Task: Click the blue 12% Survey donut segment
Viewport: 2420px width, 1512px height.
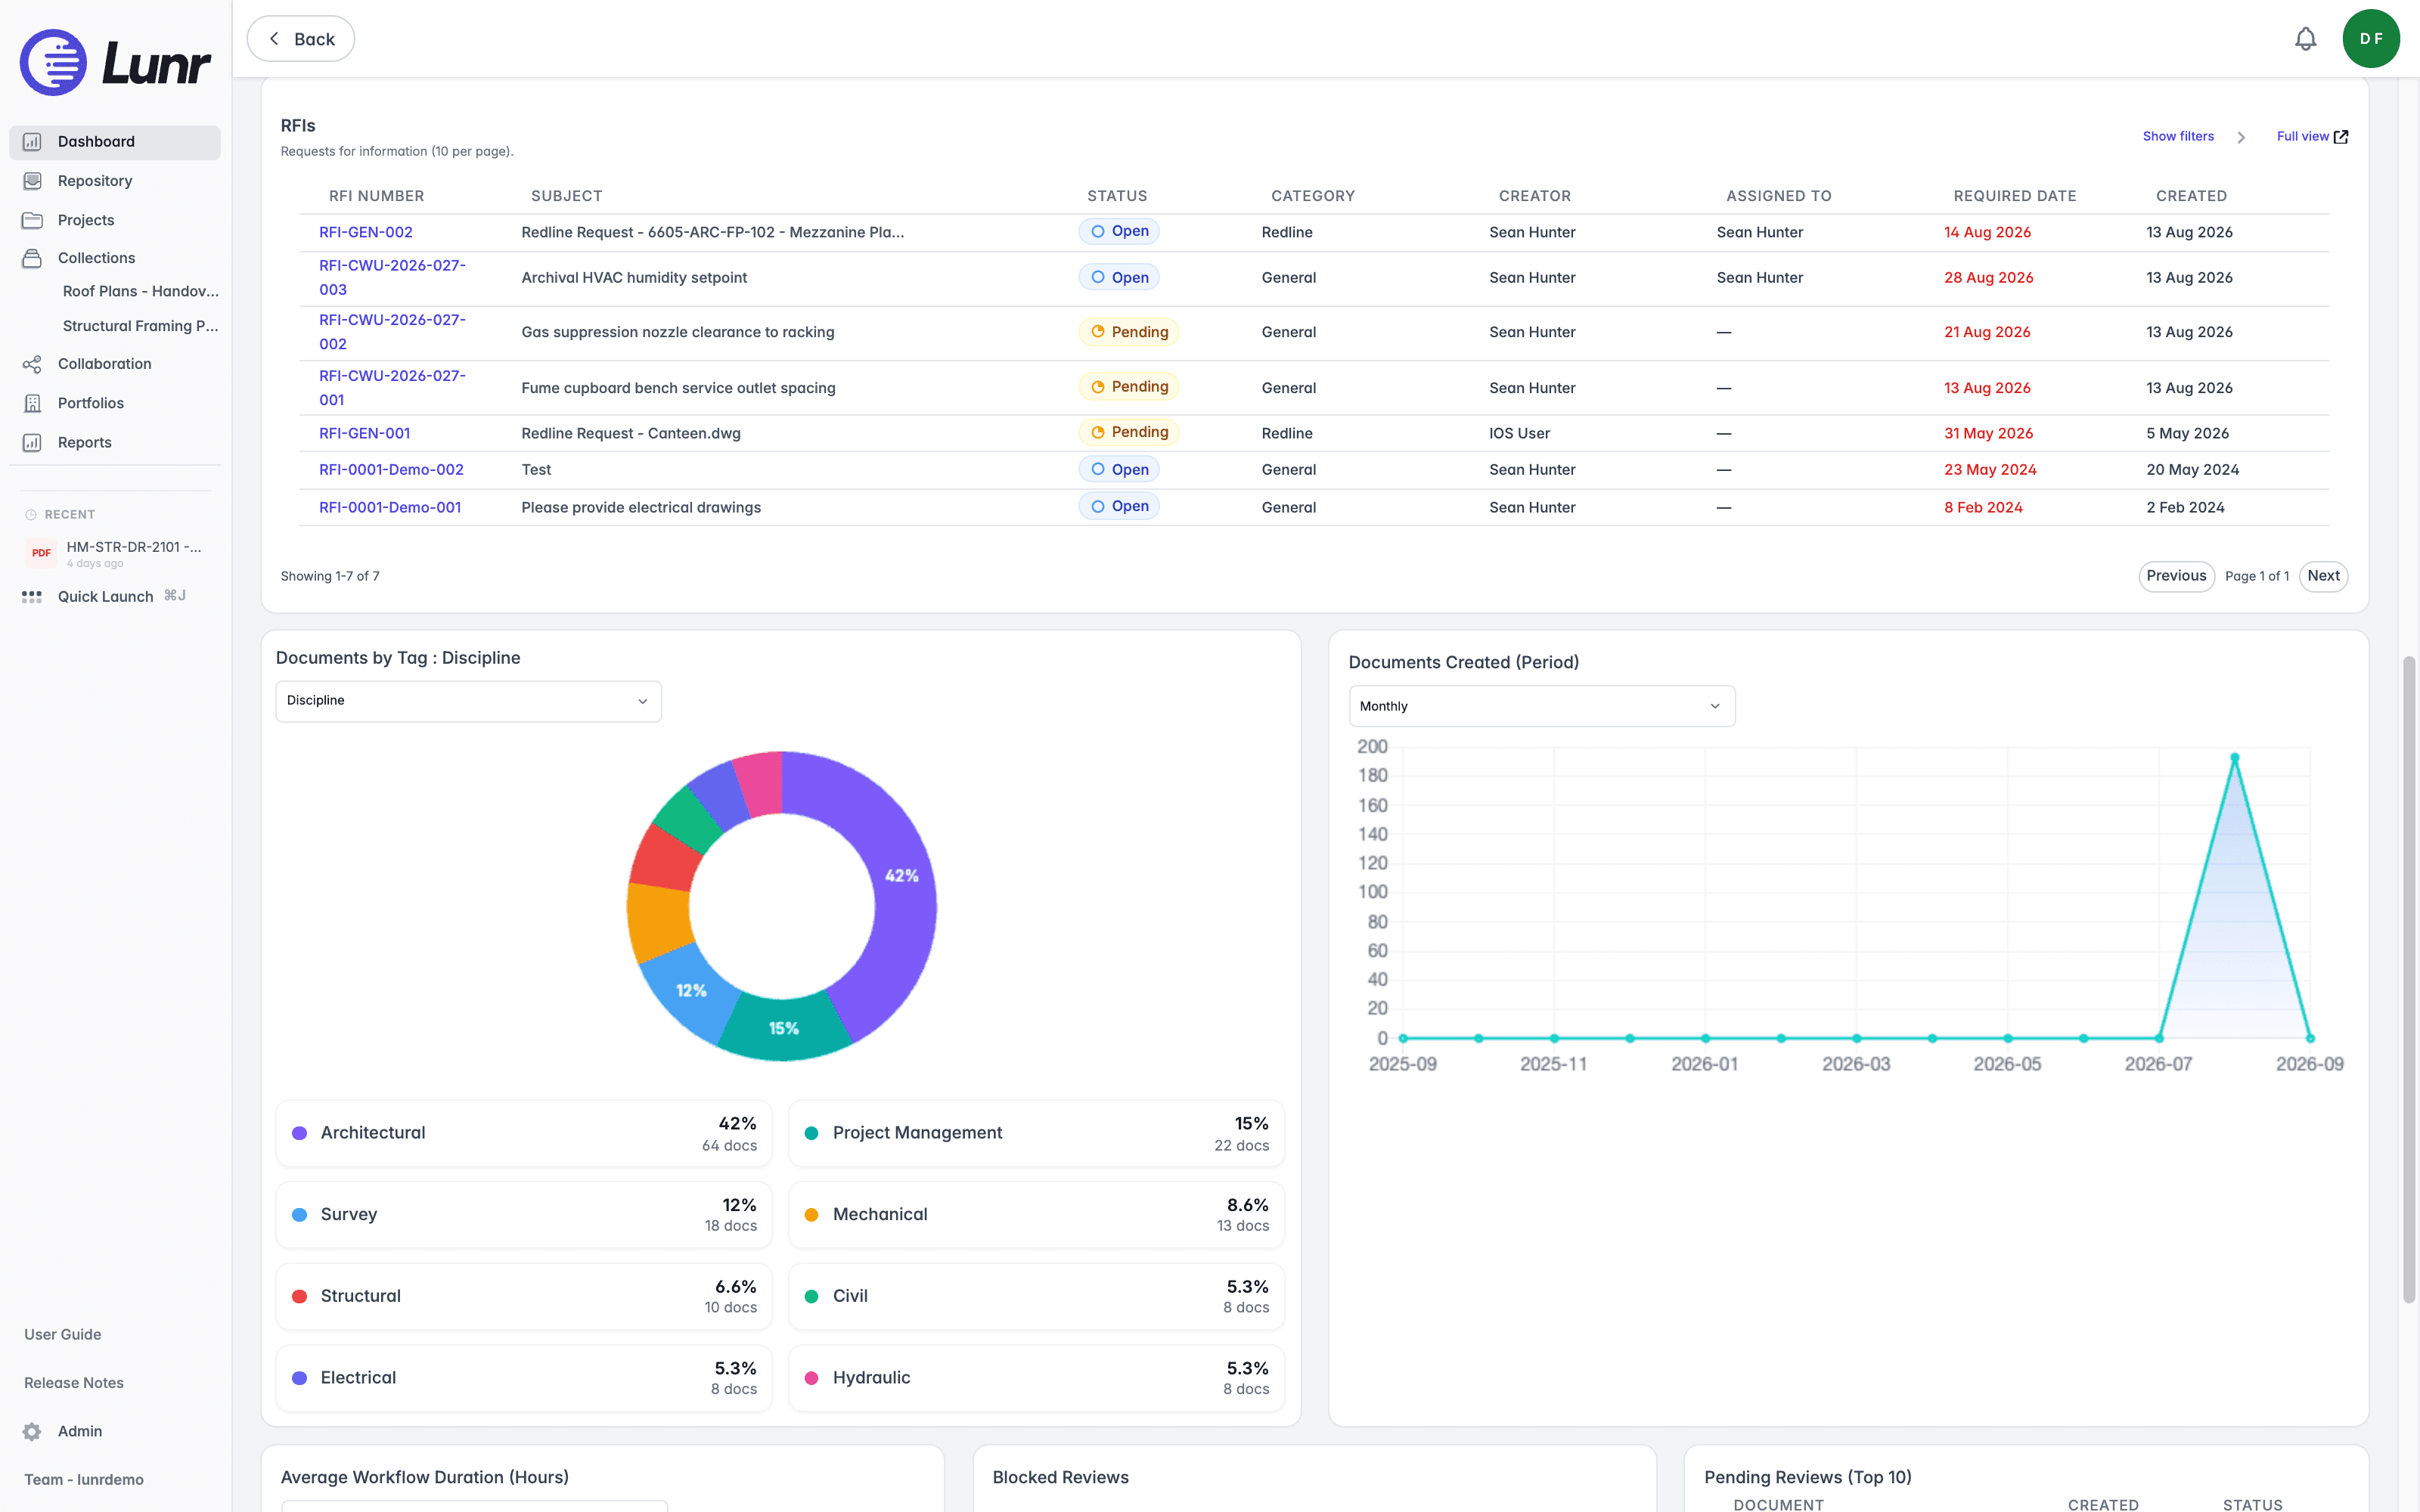Action: pyautogui.click(x=691, y=991)
